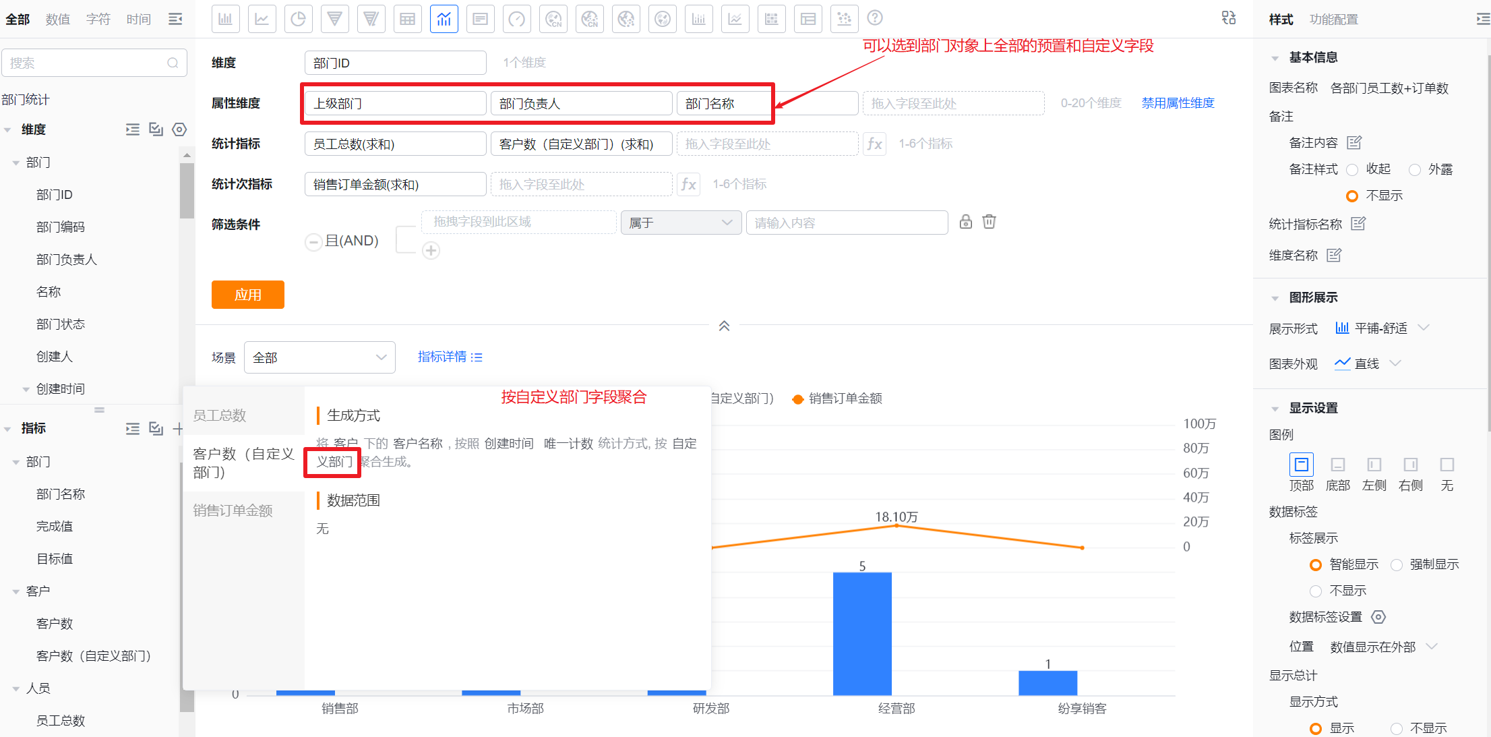Select the line chart type icon
The image size is (1491, 737).
tap(262, 19)
